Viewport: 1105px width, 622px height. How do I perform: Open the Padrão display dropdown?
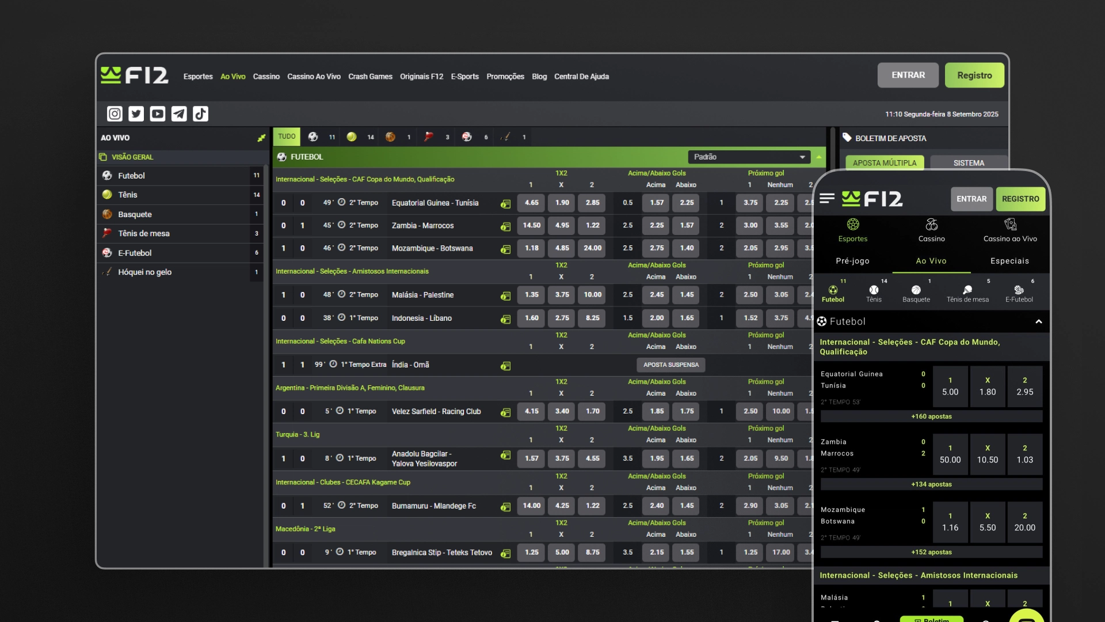pos(748,157)
